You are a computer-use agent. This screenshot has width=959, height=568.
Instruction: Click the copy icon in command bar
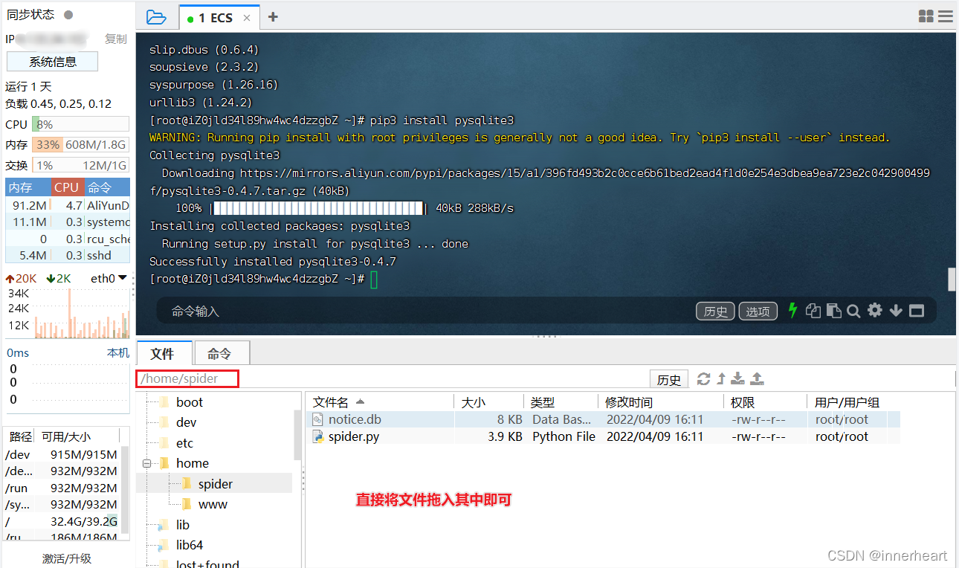tap(813, 311)
